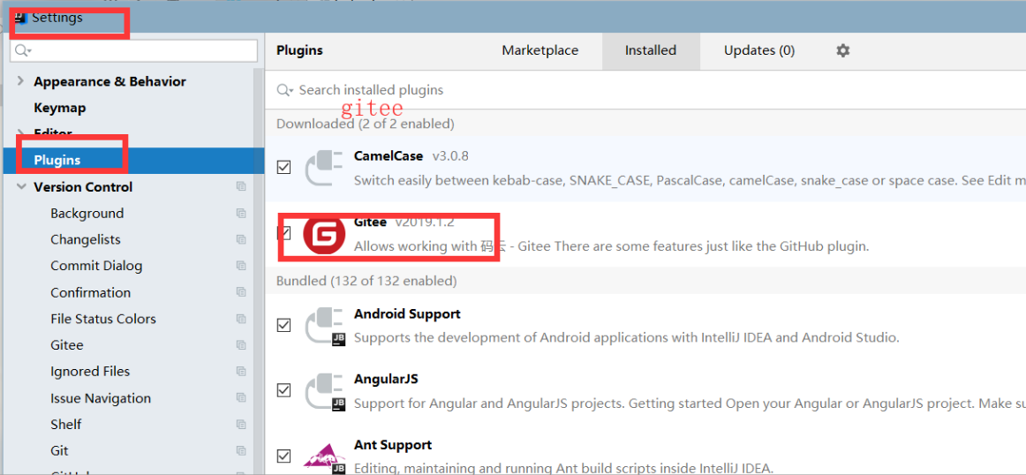Click the CamelCase v3.0.8 version label
The image size is (1026, 475).
coord(450,155)
